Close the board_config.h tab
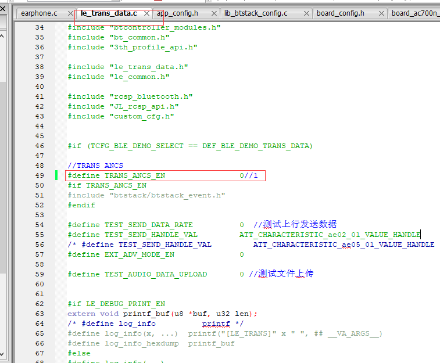 (x=381, y=13)
